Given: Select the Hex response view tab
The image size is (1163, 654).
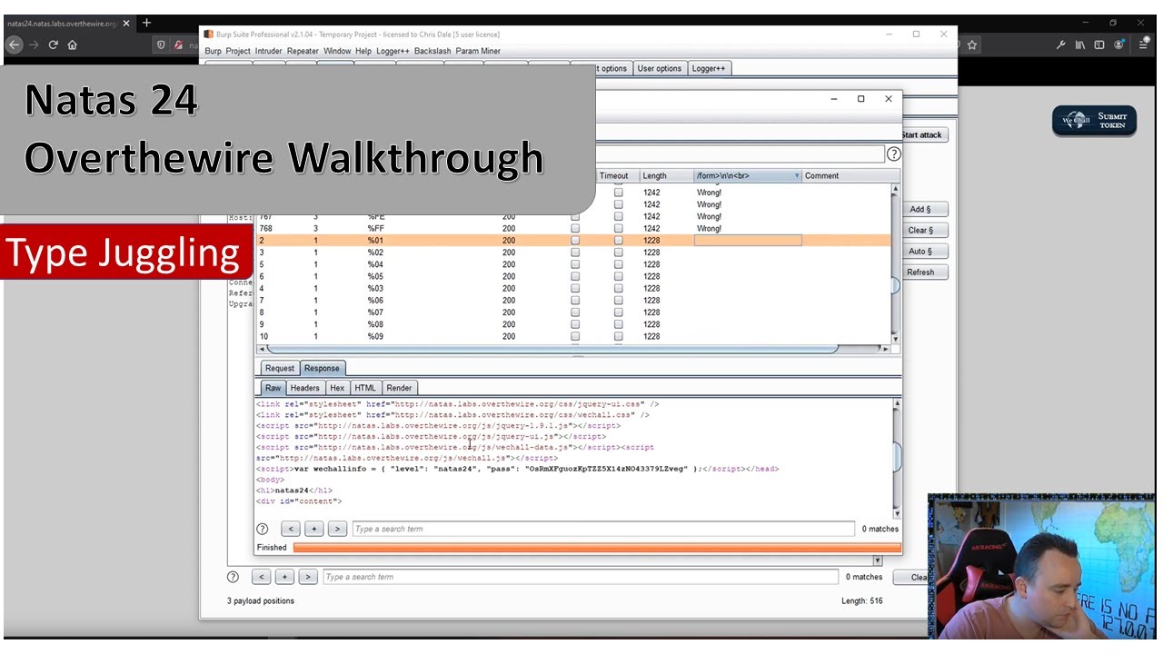Looking at the screenshot, I should coord(337,388).
